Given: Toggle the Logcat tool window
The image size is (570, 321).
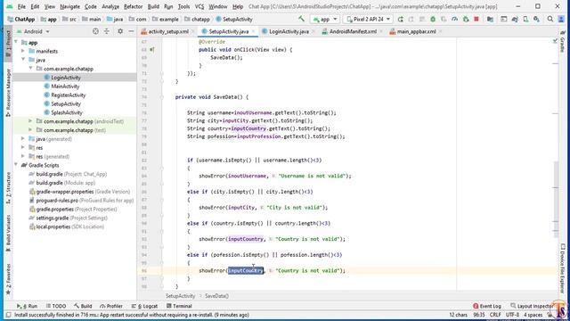Looking at the screenshot, I should click(x=144, y=306).
